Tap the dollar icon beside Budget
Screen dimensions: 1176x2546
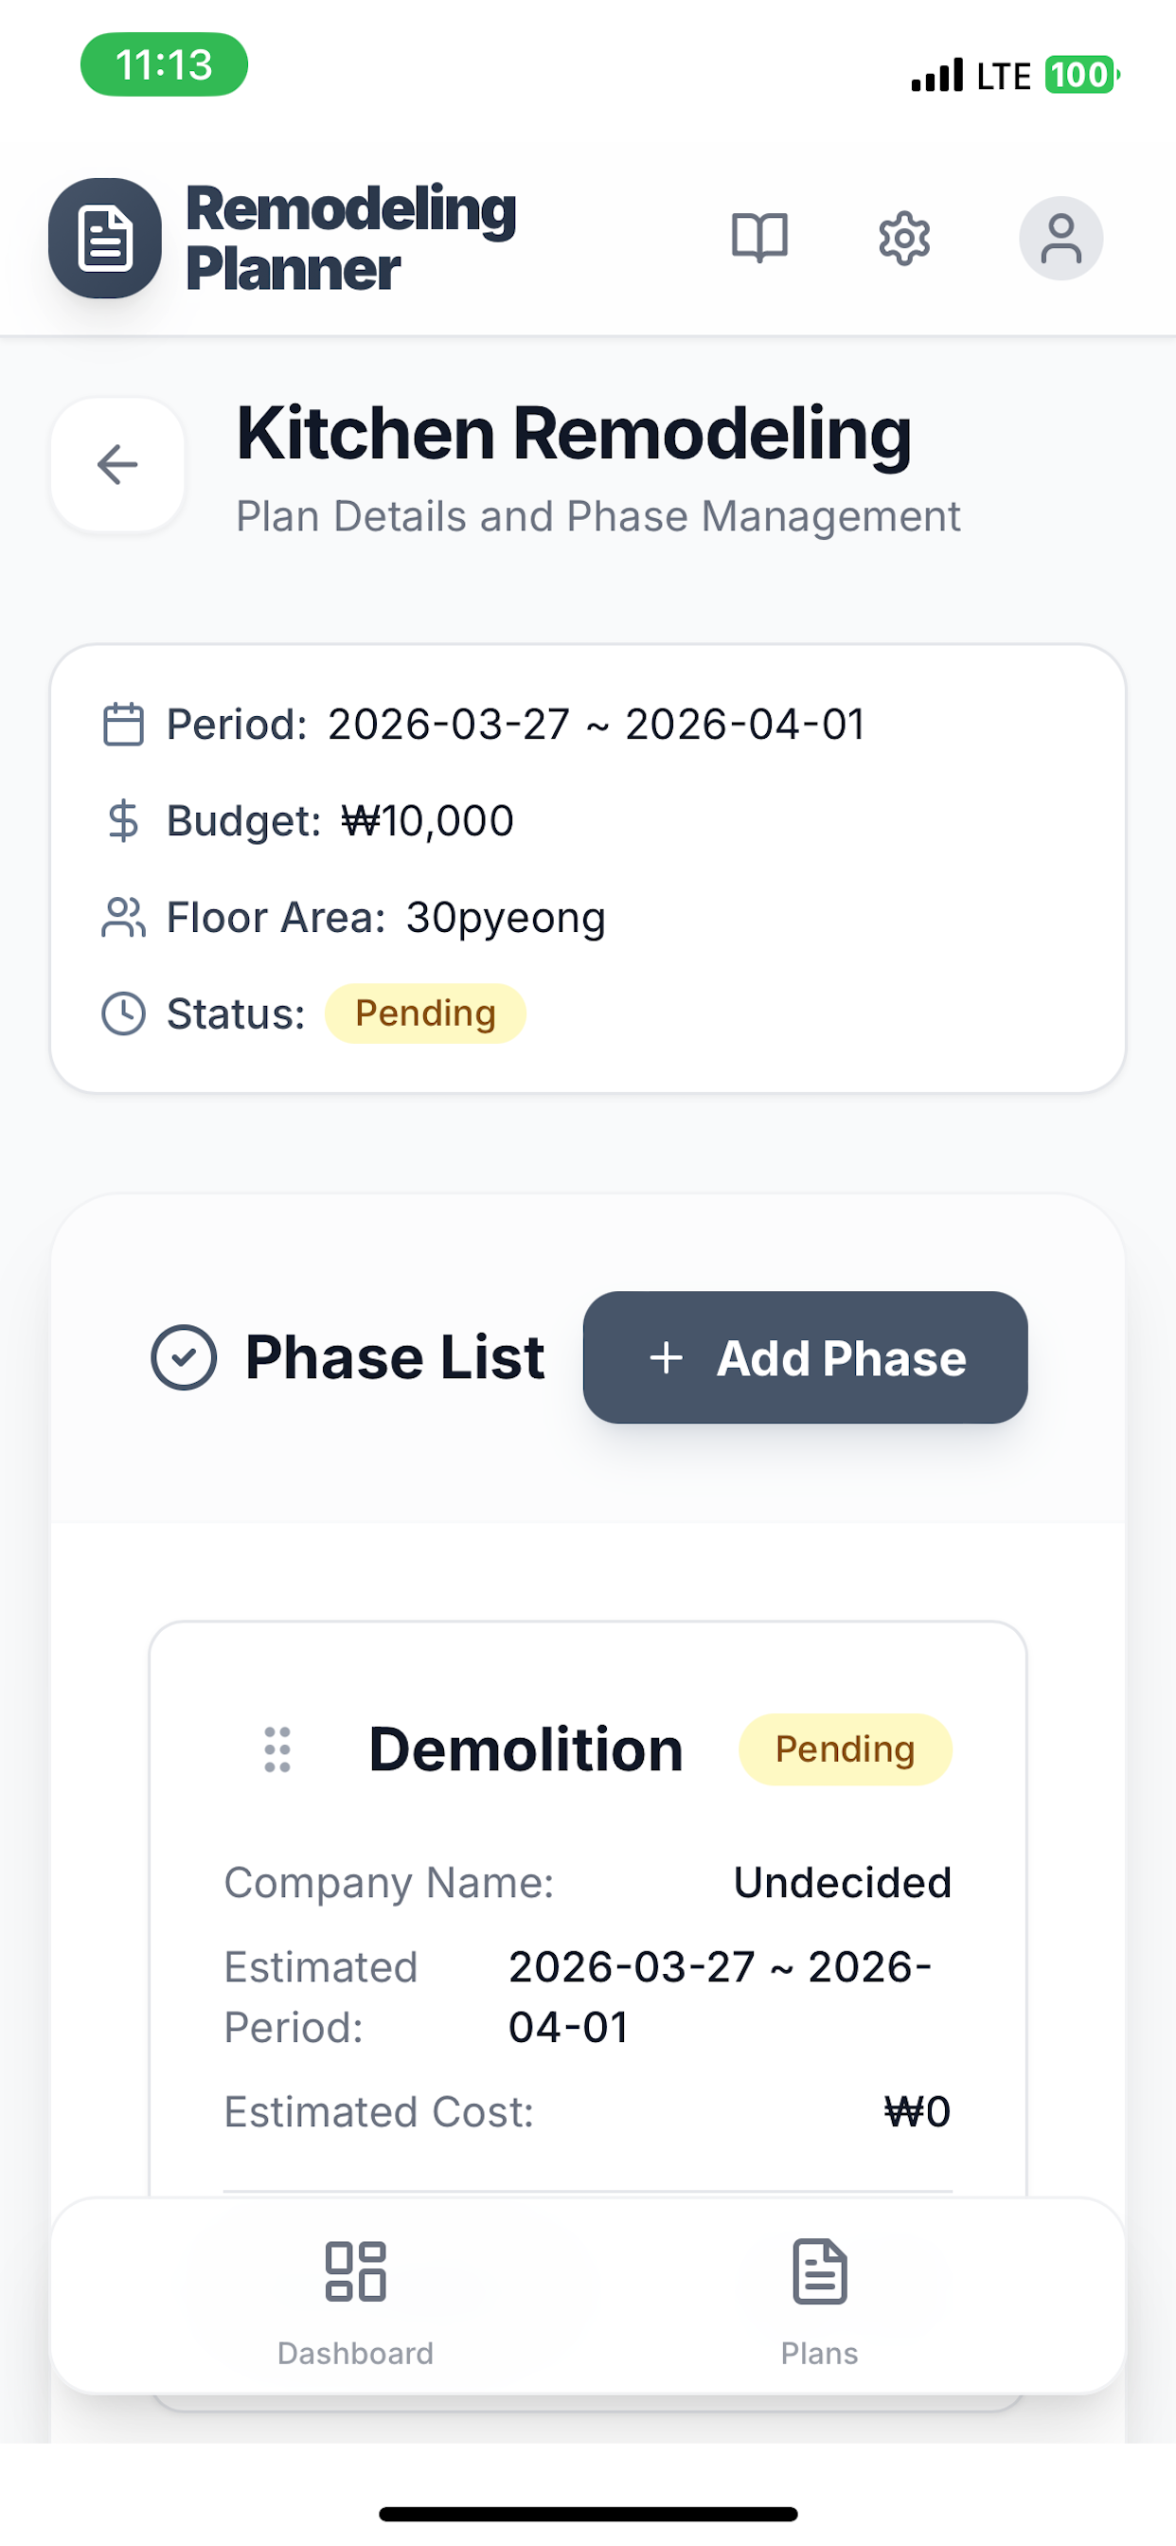click(123, 821)
